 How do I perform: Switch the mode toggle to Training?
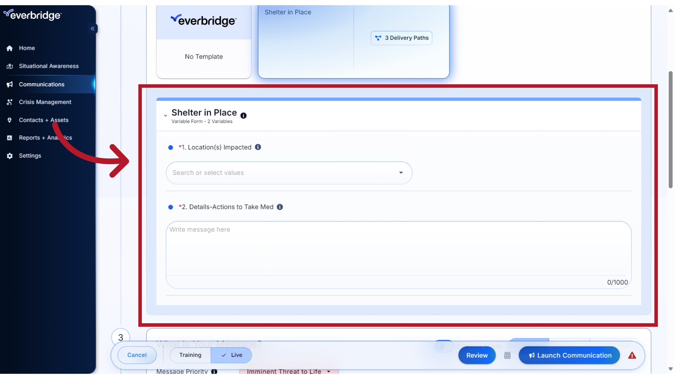[190, 355]
